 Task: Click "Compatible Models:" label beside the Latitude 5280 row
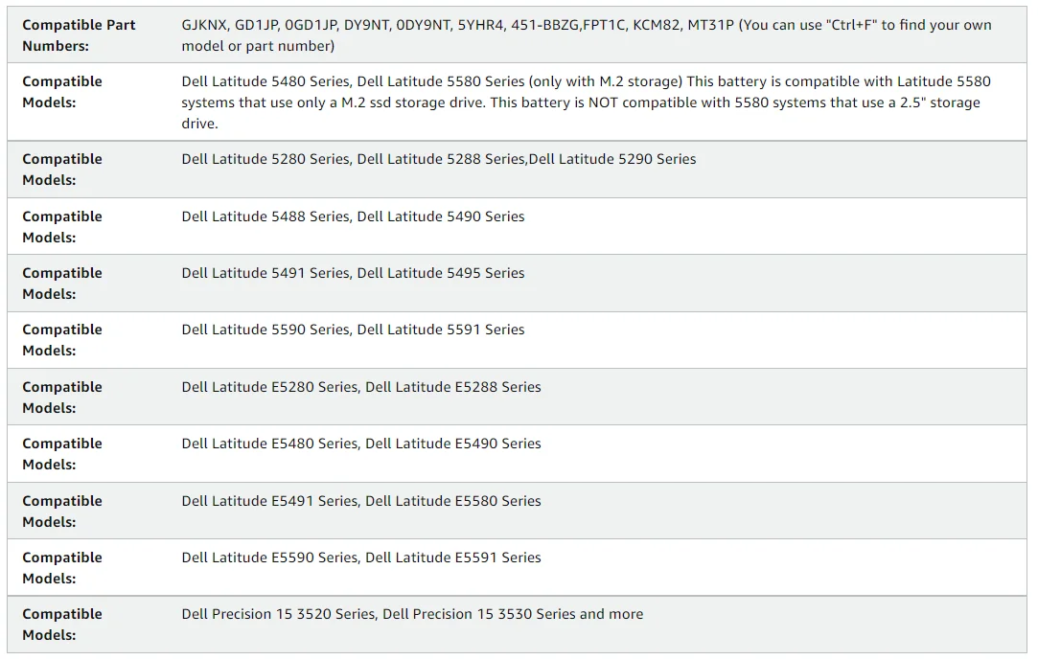(62, 170)
